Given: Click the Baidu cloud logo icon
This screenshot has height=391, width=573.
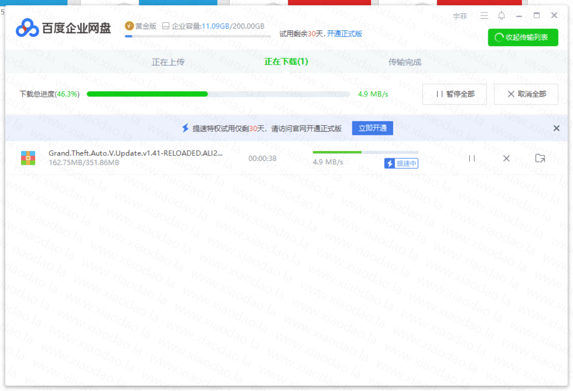Looking at the screenshot, I should point(27,28).
